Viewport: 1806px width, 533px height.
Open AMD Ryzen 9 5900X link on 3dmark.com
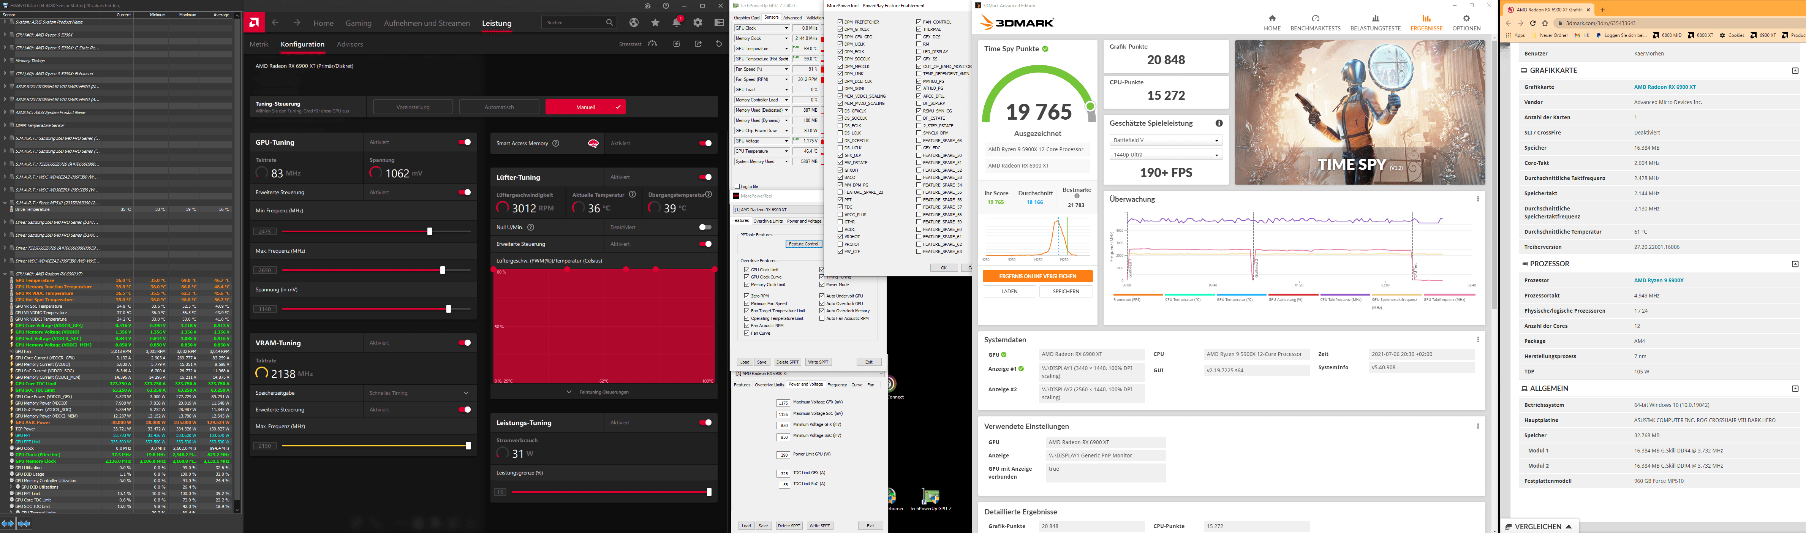(1658, 280)
